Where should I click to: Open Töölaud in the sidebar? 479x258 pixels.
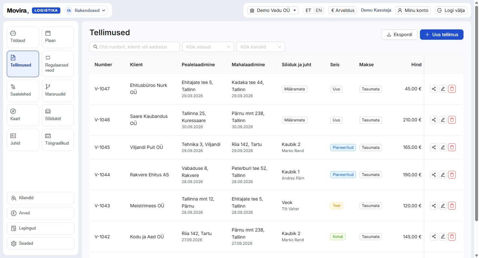[x=23, y=37]
